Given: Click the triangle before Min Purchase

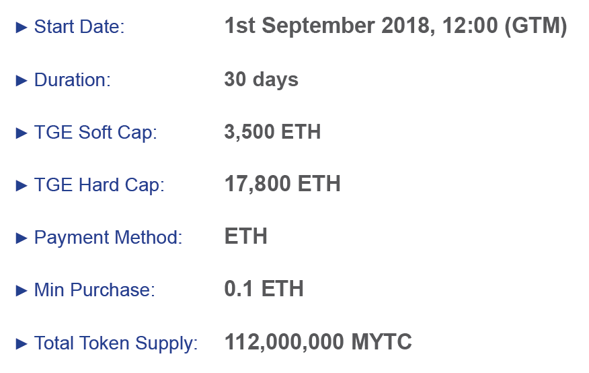Looking at the screenshot, I should coord(22,290).
